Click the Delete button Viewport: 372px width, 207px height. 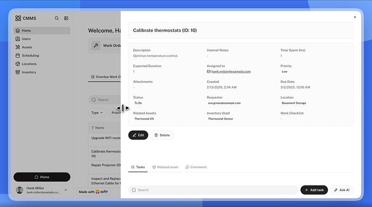pyautogui.click(x=162, y=135)
